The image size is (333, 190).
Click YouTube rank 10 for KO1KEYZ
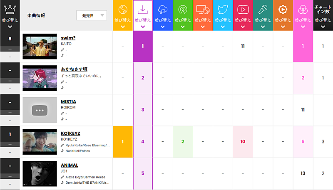[243, 142]
